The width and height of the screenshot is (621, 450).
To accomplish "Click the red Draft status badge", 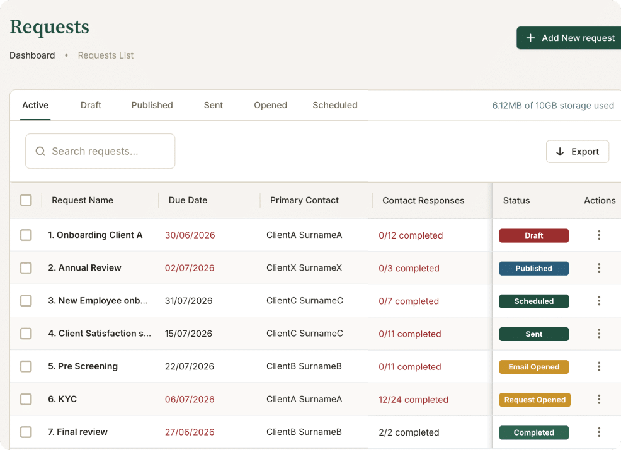I will pyautogui.click(x=534, y=235).
